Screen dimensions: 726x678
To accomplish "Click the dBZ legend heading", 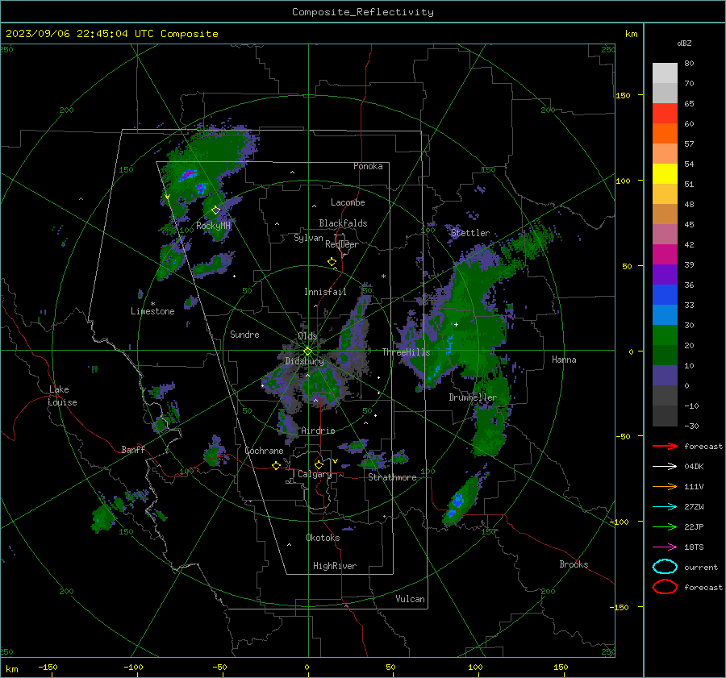I will coord(684,43).
